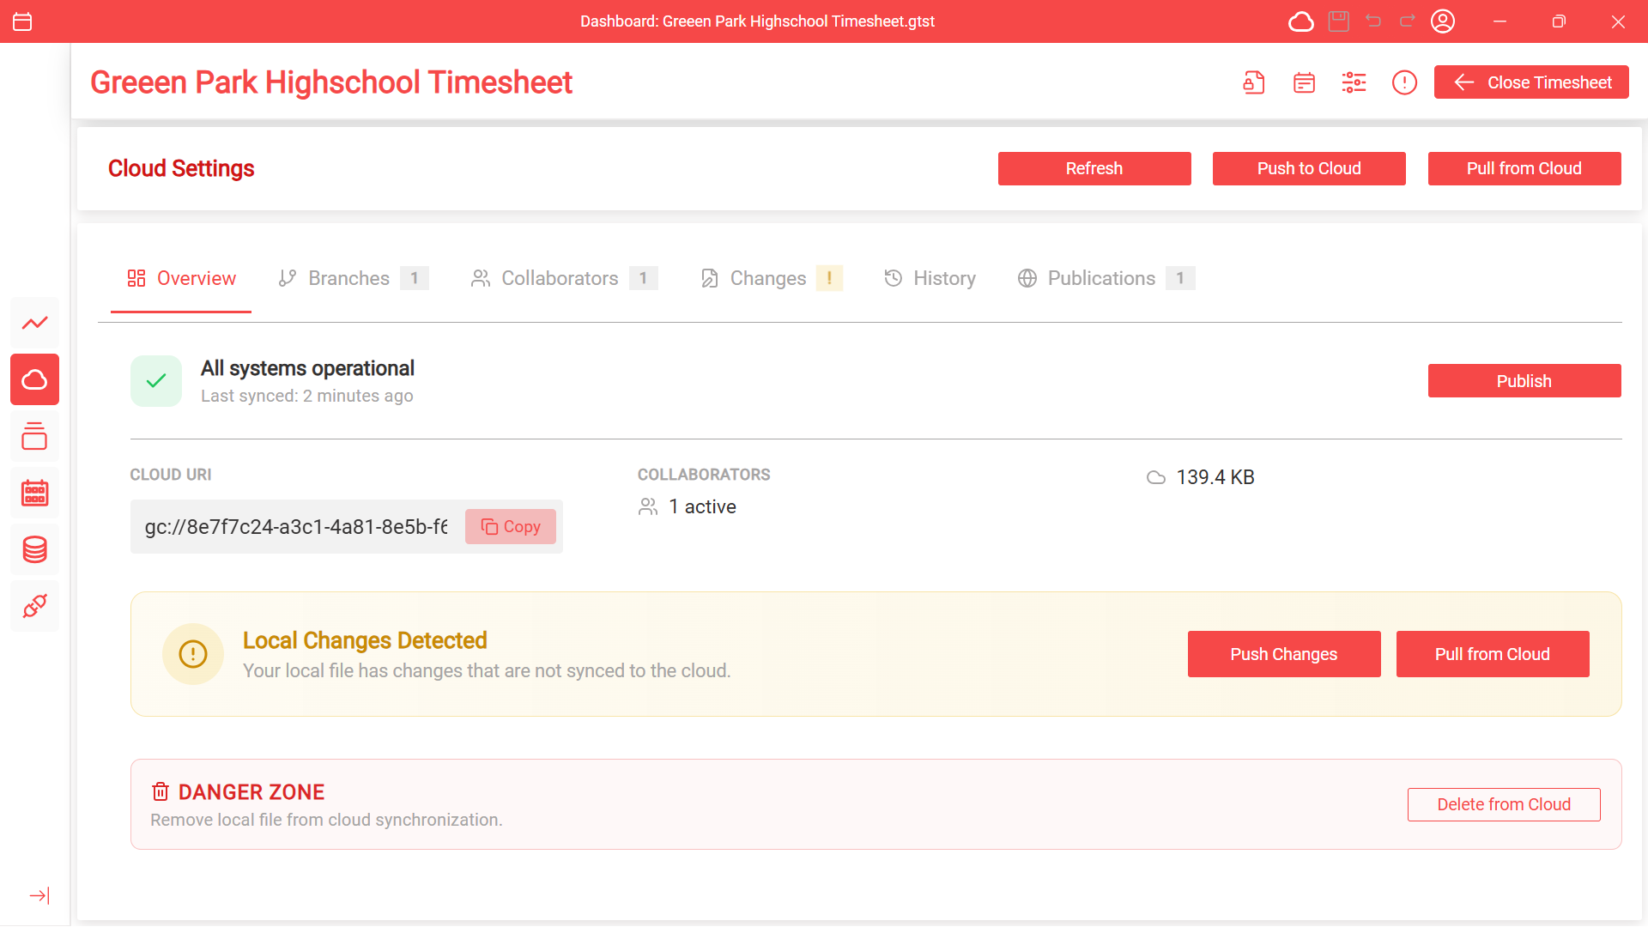Screen dimensions: 1648x927
Task: Select the cloud sync sidebar icon
Action: tap(34, 379)
